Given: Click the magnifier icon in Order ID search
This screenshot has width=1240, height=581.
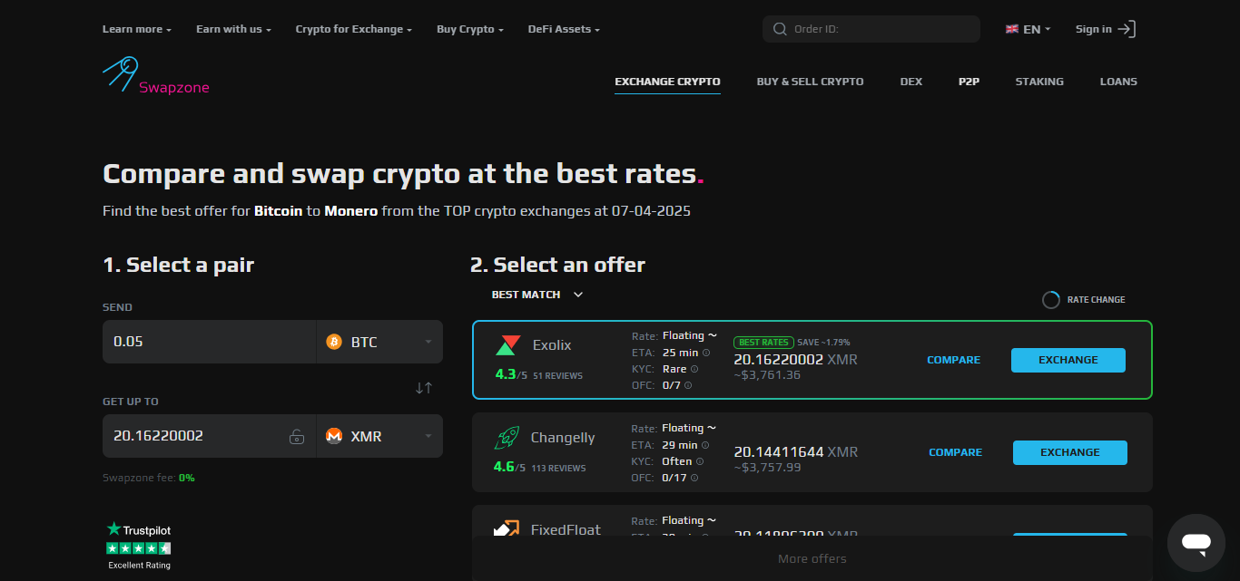Looking at the screenshot, I should point(780,29).
